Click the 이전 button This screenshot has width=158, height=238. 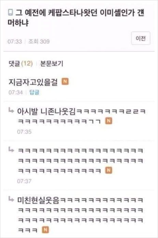[141, 38]
